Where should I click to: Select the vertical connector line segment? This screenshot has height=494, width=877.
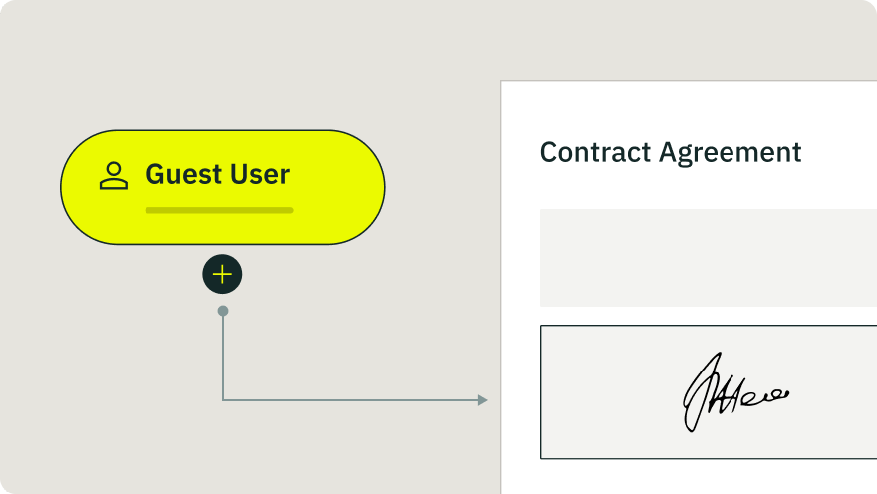(223, 358)
